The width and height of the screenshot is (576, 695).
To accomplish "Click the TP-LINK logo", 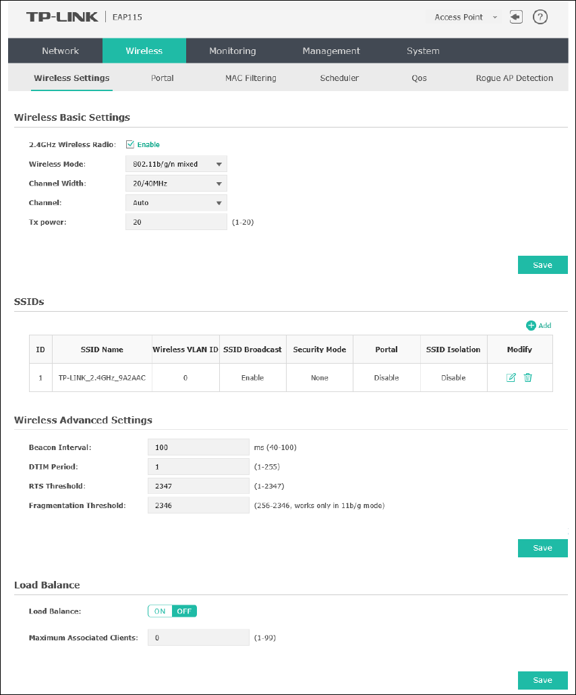I will click(62, 17).
